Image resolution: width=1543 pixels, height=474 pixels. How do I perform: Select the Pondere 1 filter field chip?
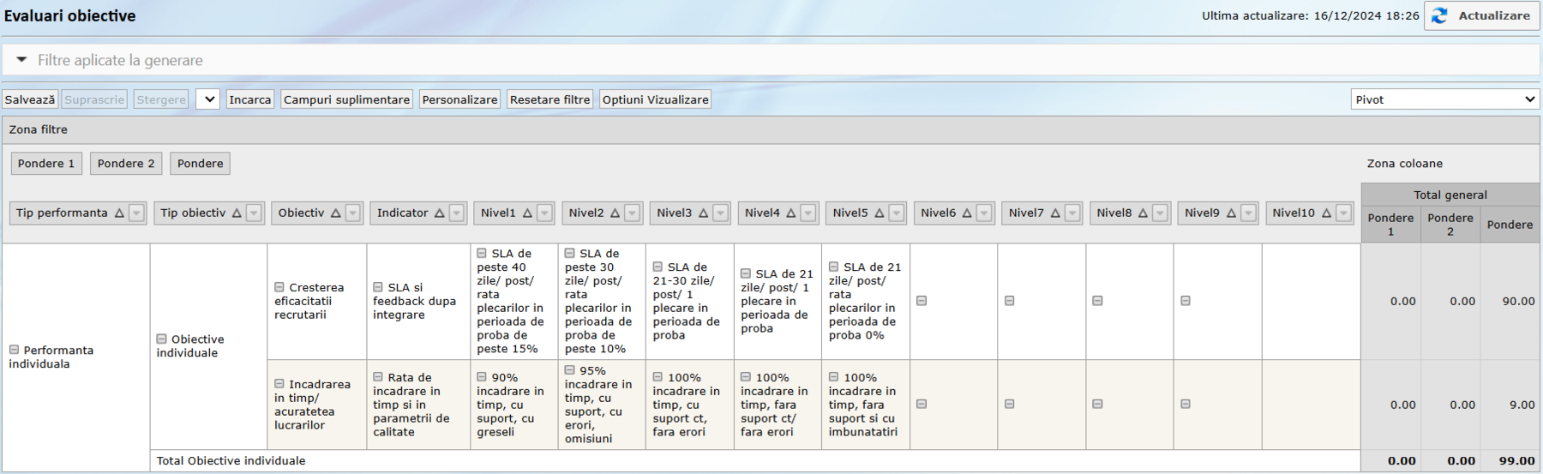coord(46,164)
